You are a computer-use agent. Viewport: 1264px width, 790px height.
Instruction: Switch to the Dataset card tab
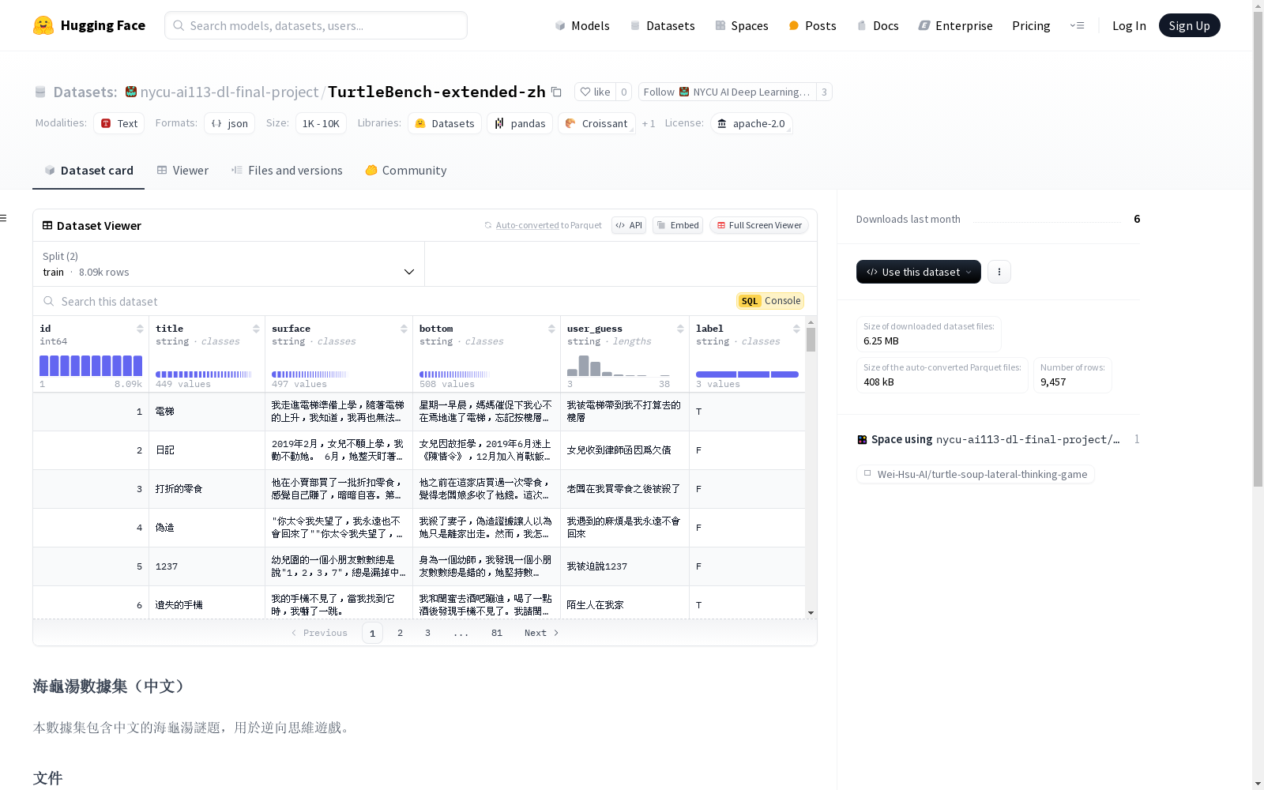(88, 171)
